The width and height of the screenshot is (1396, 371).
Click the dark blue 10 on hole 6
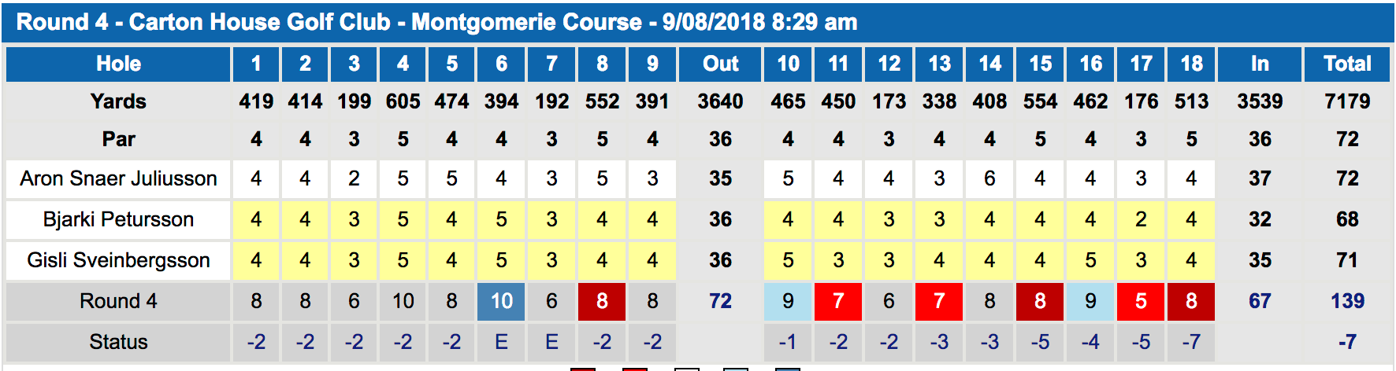(501, 302)
